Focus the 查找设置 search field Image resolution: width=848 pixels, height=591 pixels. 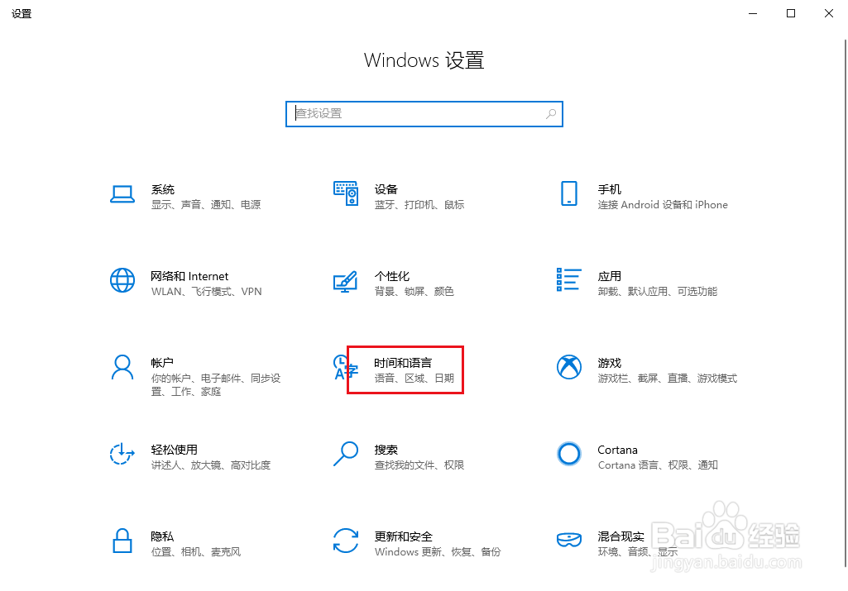424,114
